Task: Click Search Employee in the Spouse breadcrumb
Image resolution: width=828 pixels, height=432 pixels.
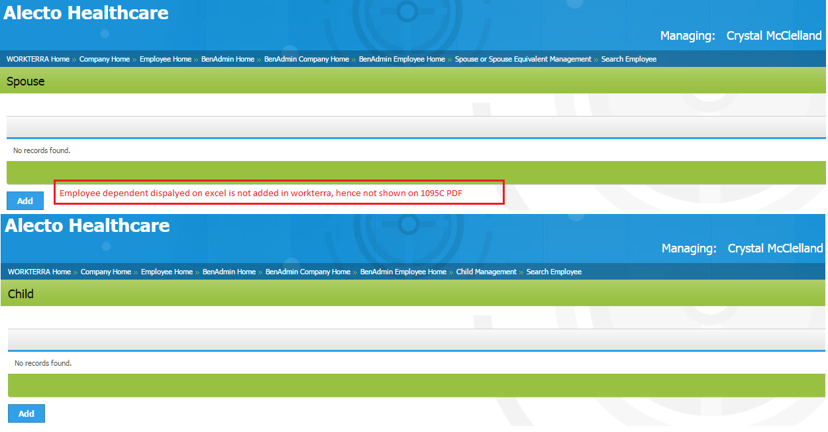Action: click(x=629, y=59)
